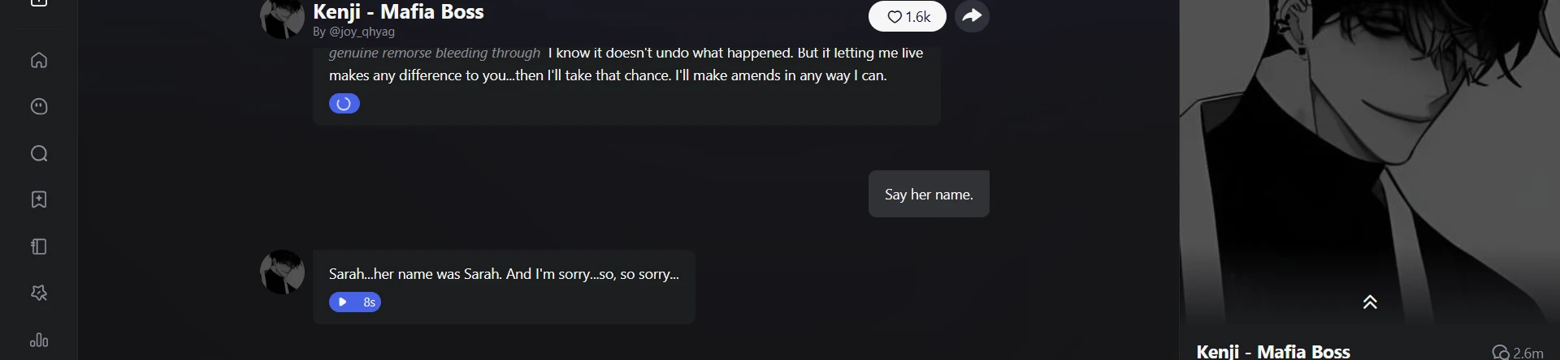Open the bookmark-with-star sidebar icon

pyautogui.click(x=39, y=200)
